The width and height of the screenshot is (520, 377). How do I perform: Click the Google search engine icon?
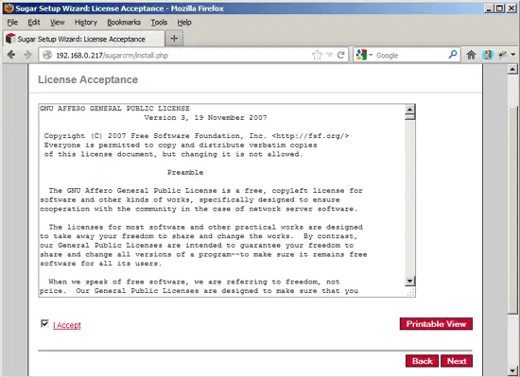coord(361,55)
